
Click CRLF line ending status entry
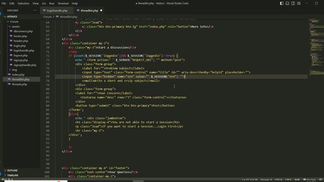[288, 180]
